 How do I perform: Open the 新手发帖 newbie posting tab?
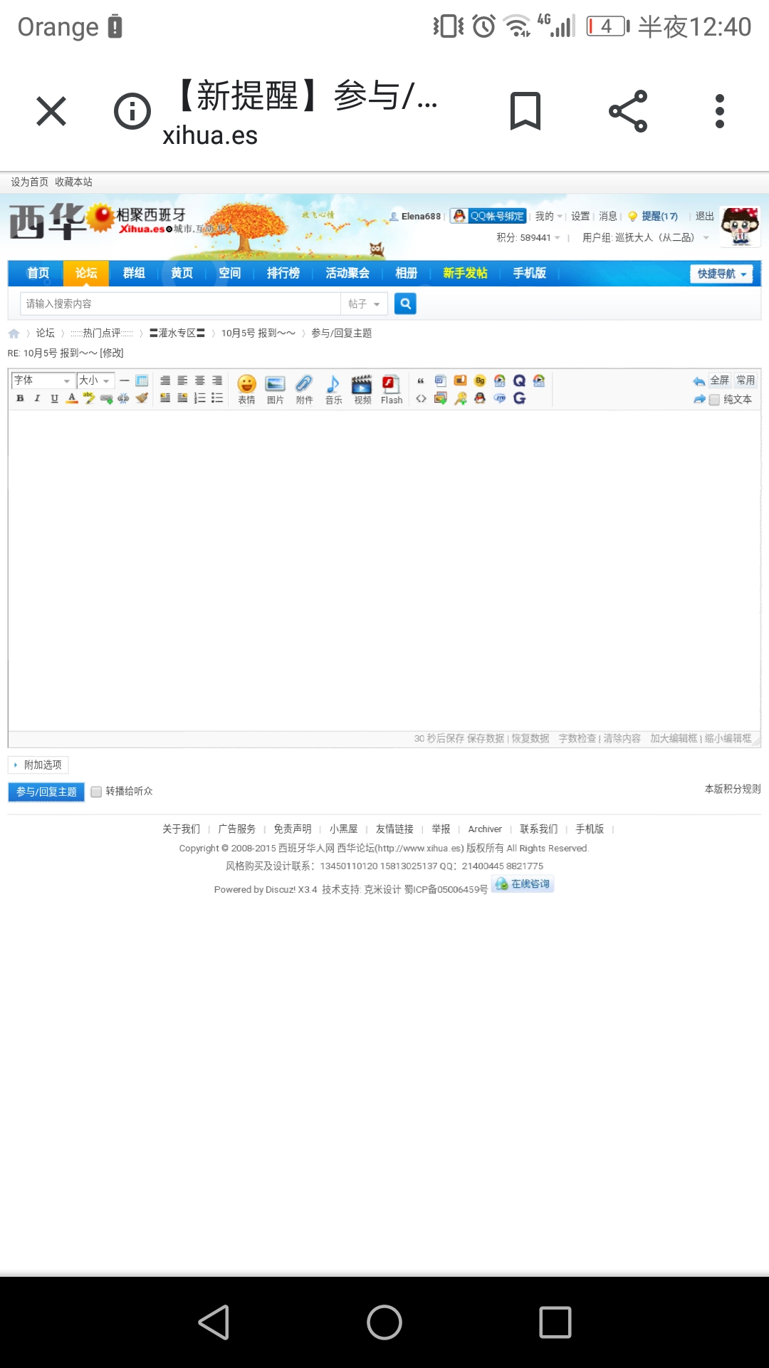point(465,273)
